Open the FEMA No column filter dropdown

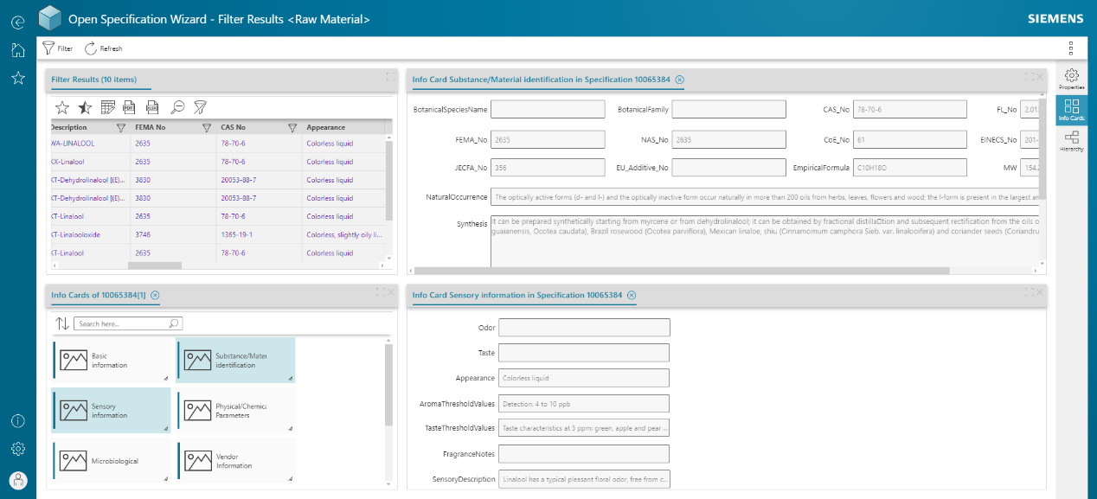[x=206, y=127]
